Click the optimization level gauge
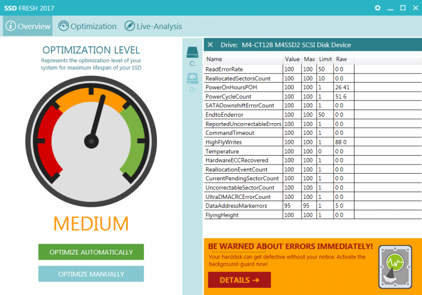The height and width of the screenshot is (295, 422). pyautogui.click(x=91, y=142)
